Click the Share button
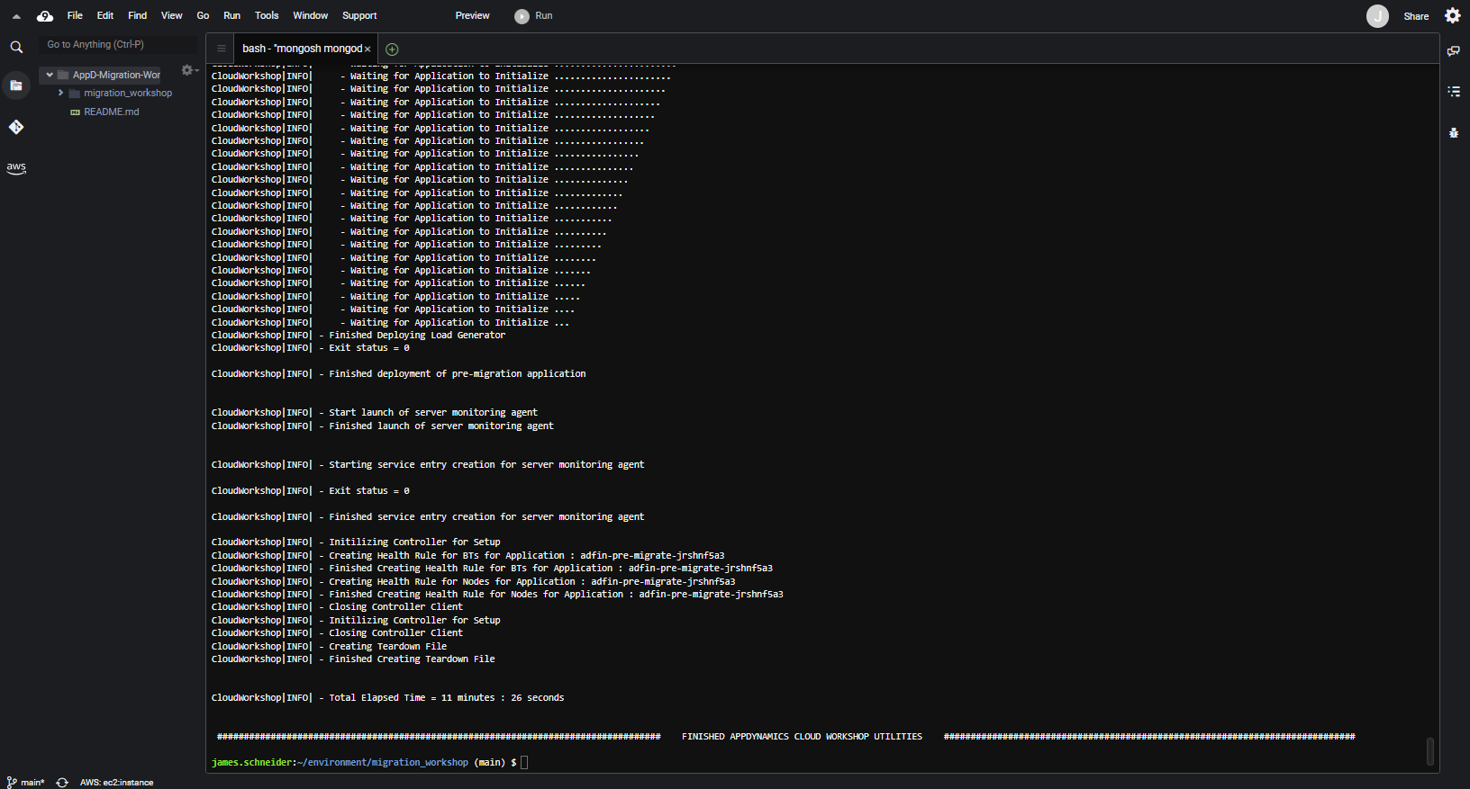 tap(1415, 16)
